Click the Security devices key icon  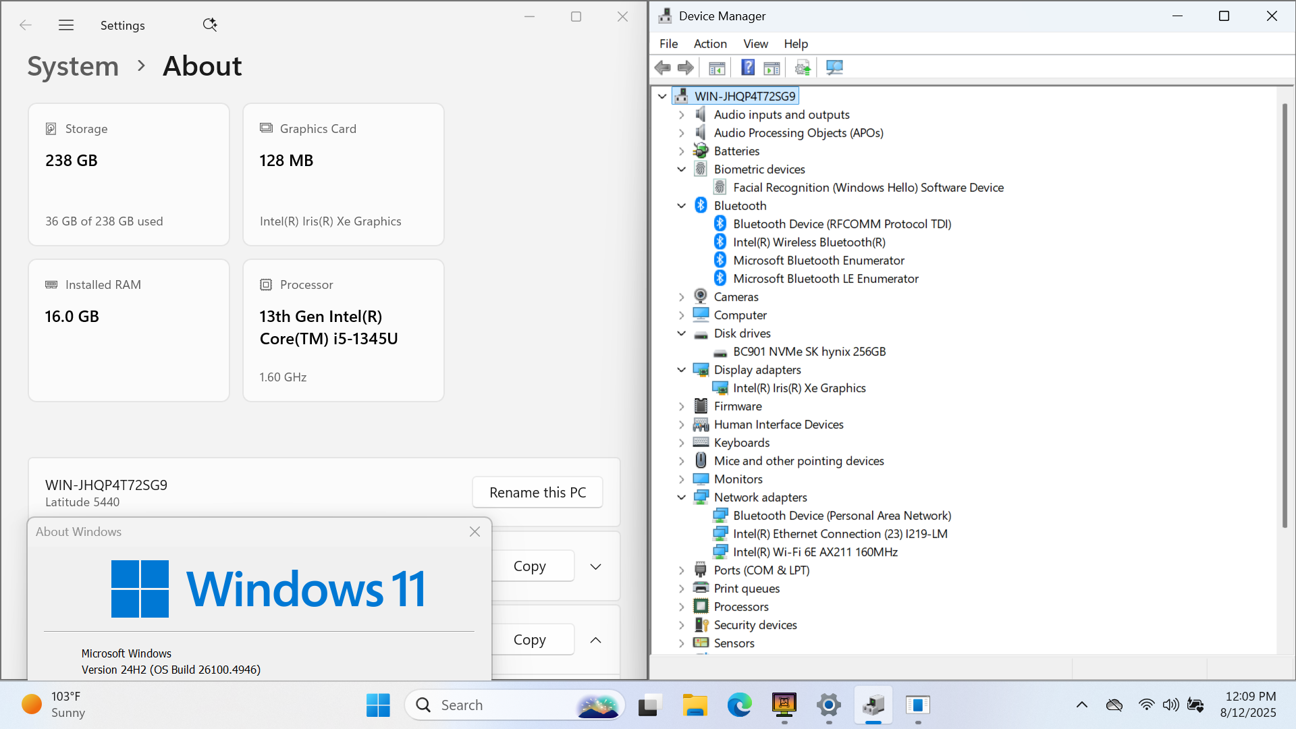click(701, 624)
